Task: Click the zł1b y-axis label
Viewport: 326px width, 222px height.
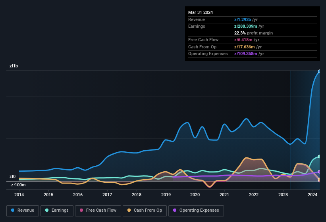Action: [14, 66]
